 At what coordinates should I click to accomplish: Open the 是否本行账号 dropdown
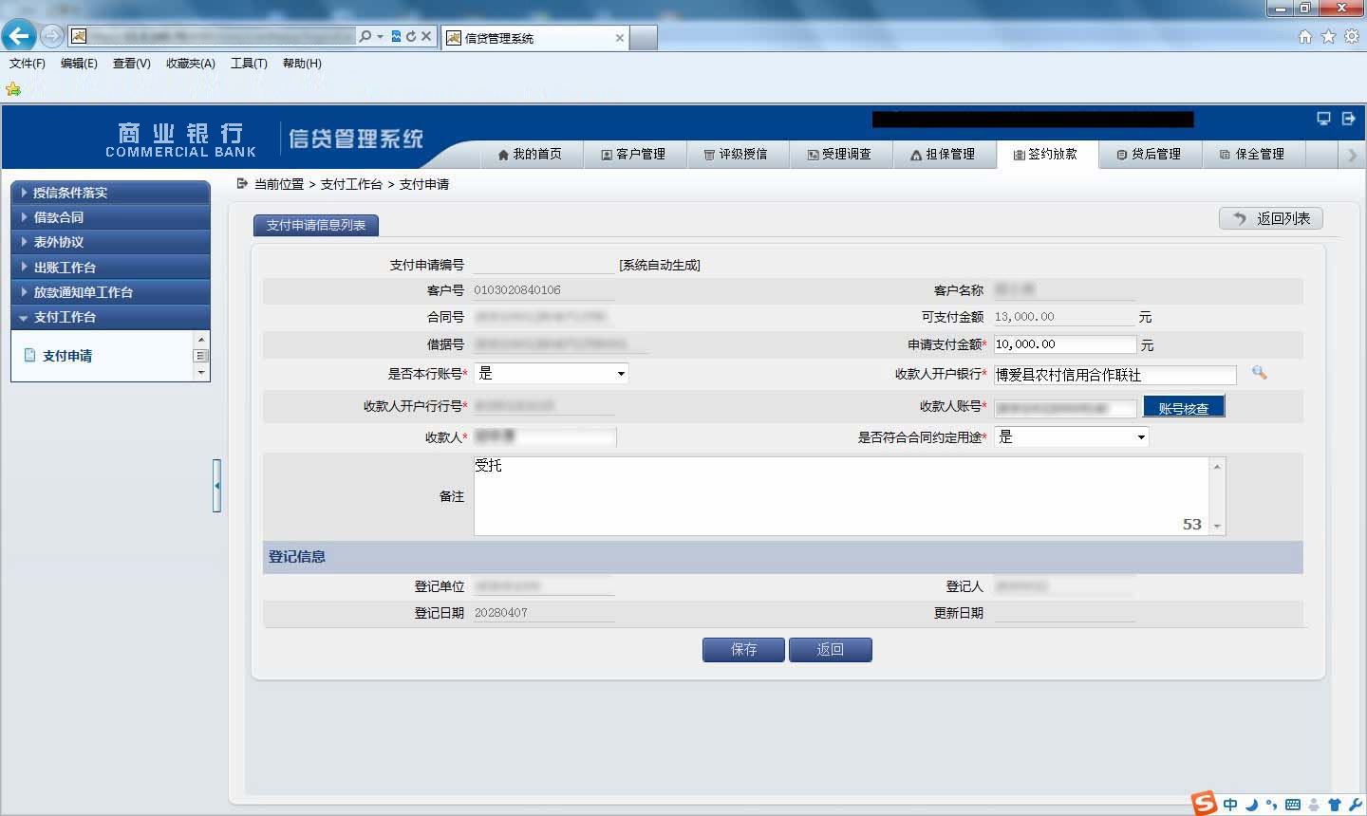point(622,374)
